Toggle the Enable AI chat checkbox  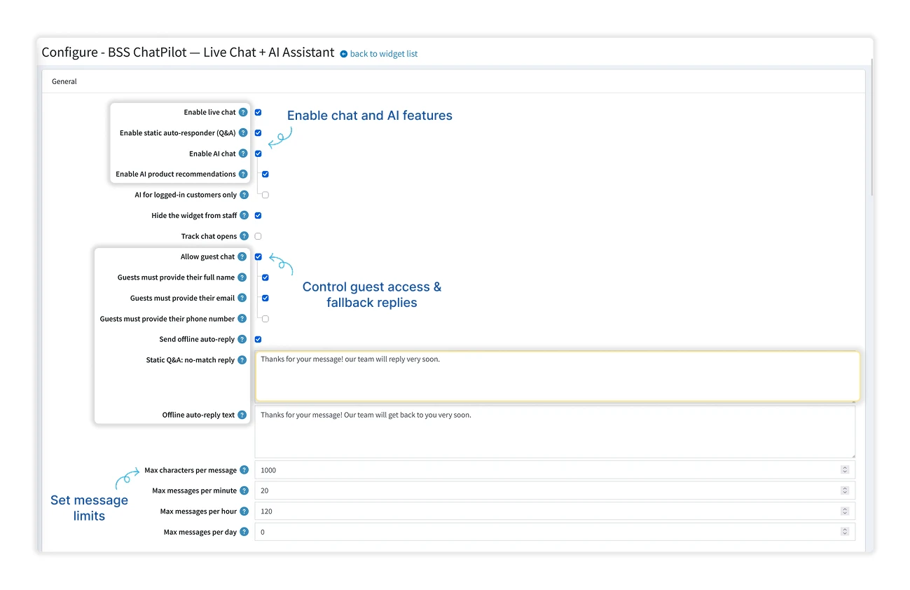[258, 153]
